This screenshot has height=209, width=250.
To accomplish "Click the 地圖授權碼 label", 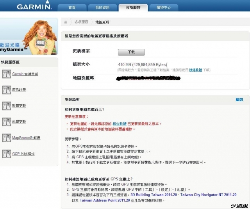I will [83, 78].
